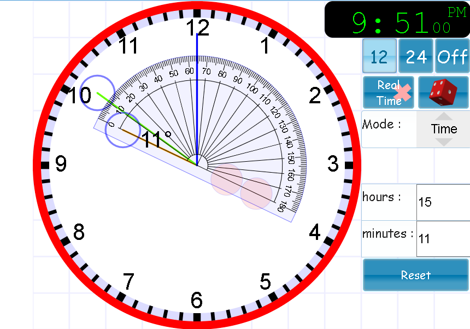Viewport: 470px width, 329px height.
Task: Select 12-hour digital clock format
Action: (379, 56)
